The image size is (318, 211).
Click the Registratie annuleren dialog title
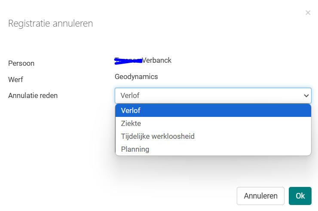(51, 23)
